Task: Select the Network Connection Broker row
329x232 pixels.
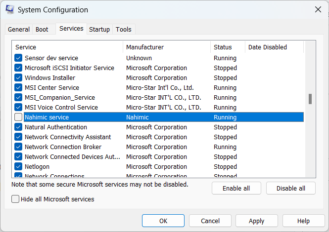Action: (63, 147)
